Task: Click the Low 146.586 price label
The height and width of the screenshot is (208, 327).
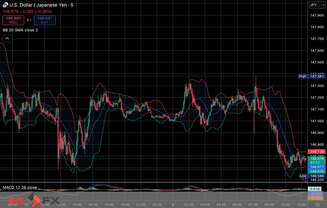Action: click(x=312, y=176)
